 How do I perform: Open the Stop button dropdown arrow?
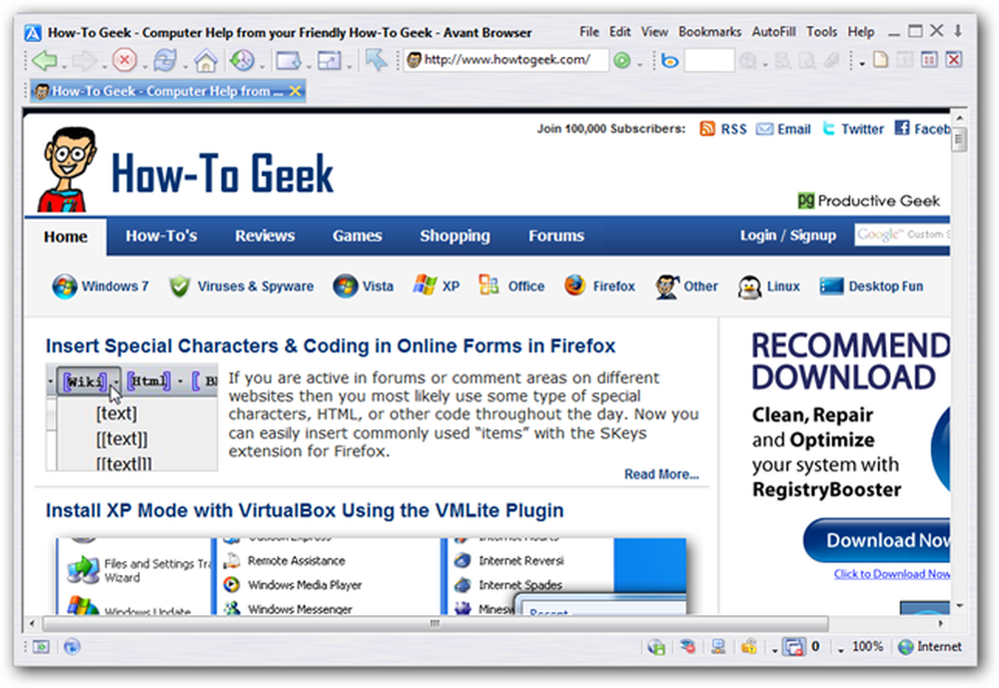145,66
